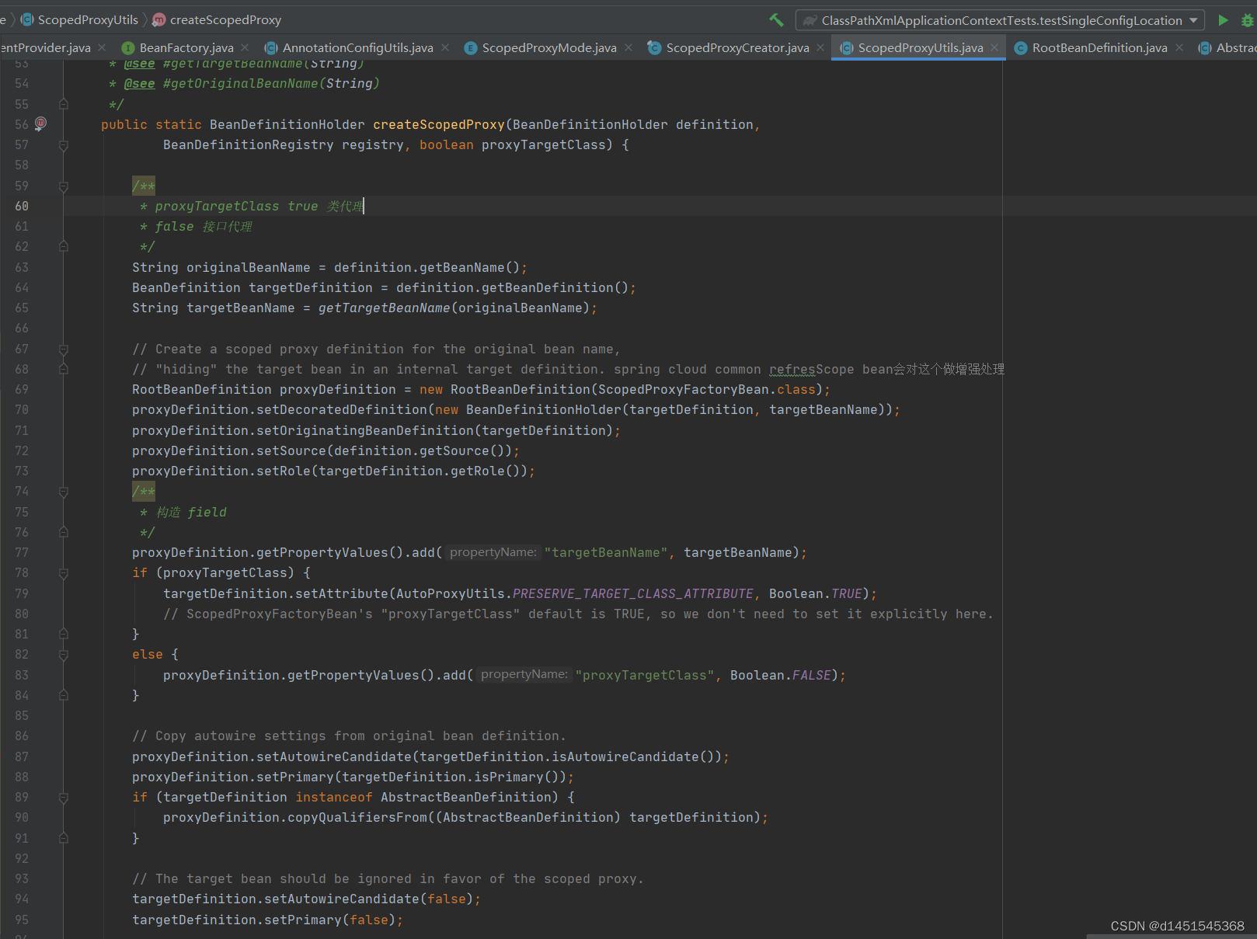Click Boolean.FALSE on line 83

click(x=781, y=676)
